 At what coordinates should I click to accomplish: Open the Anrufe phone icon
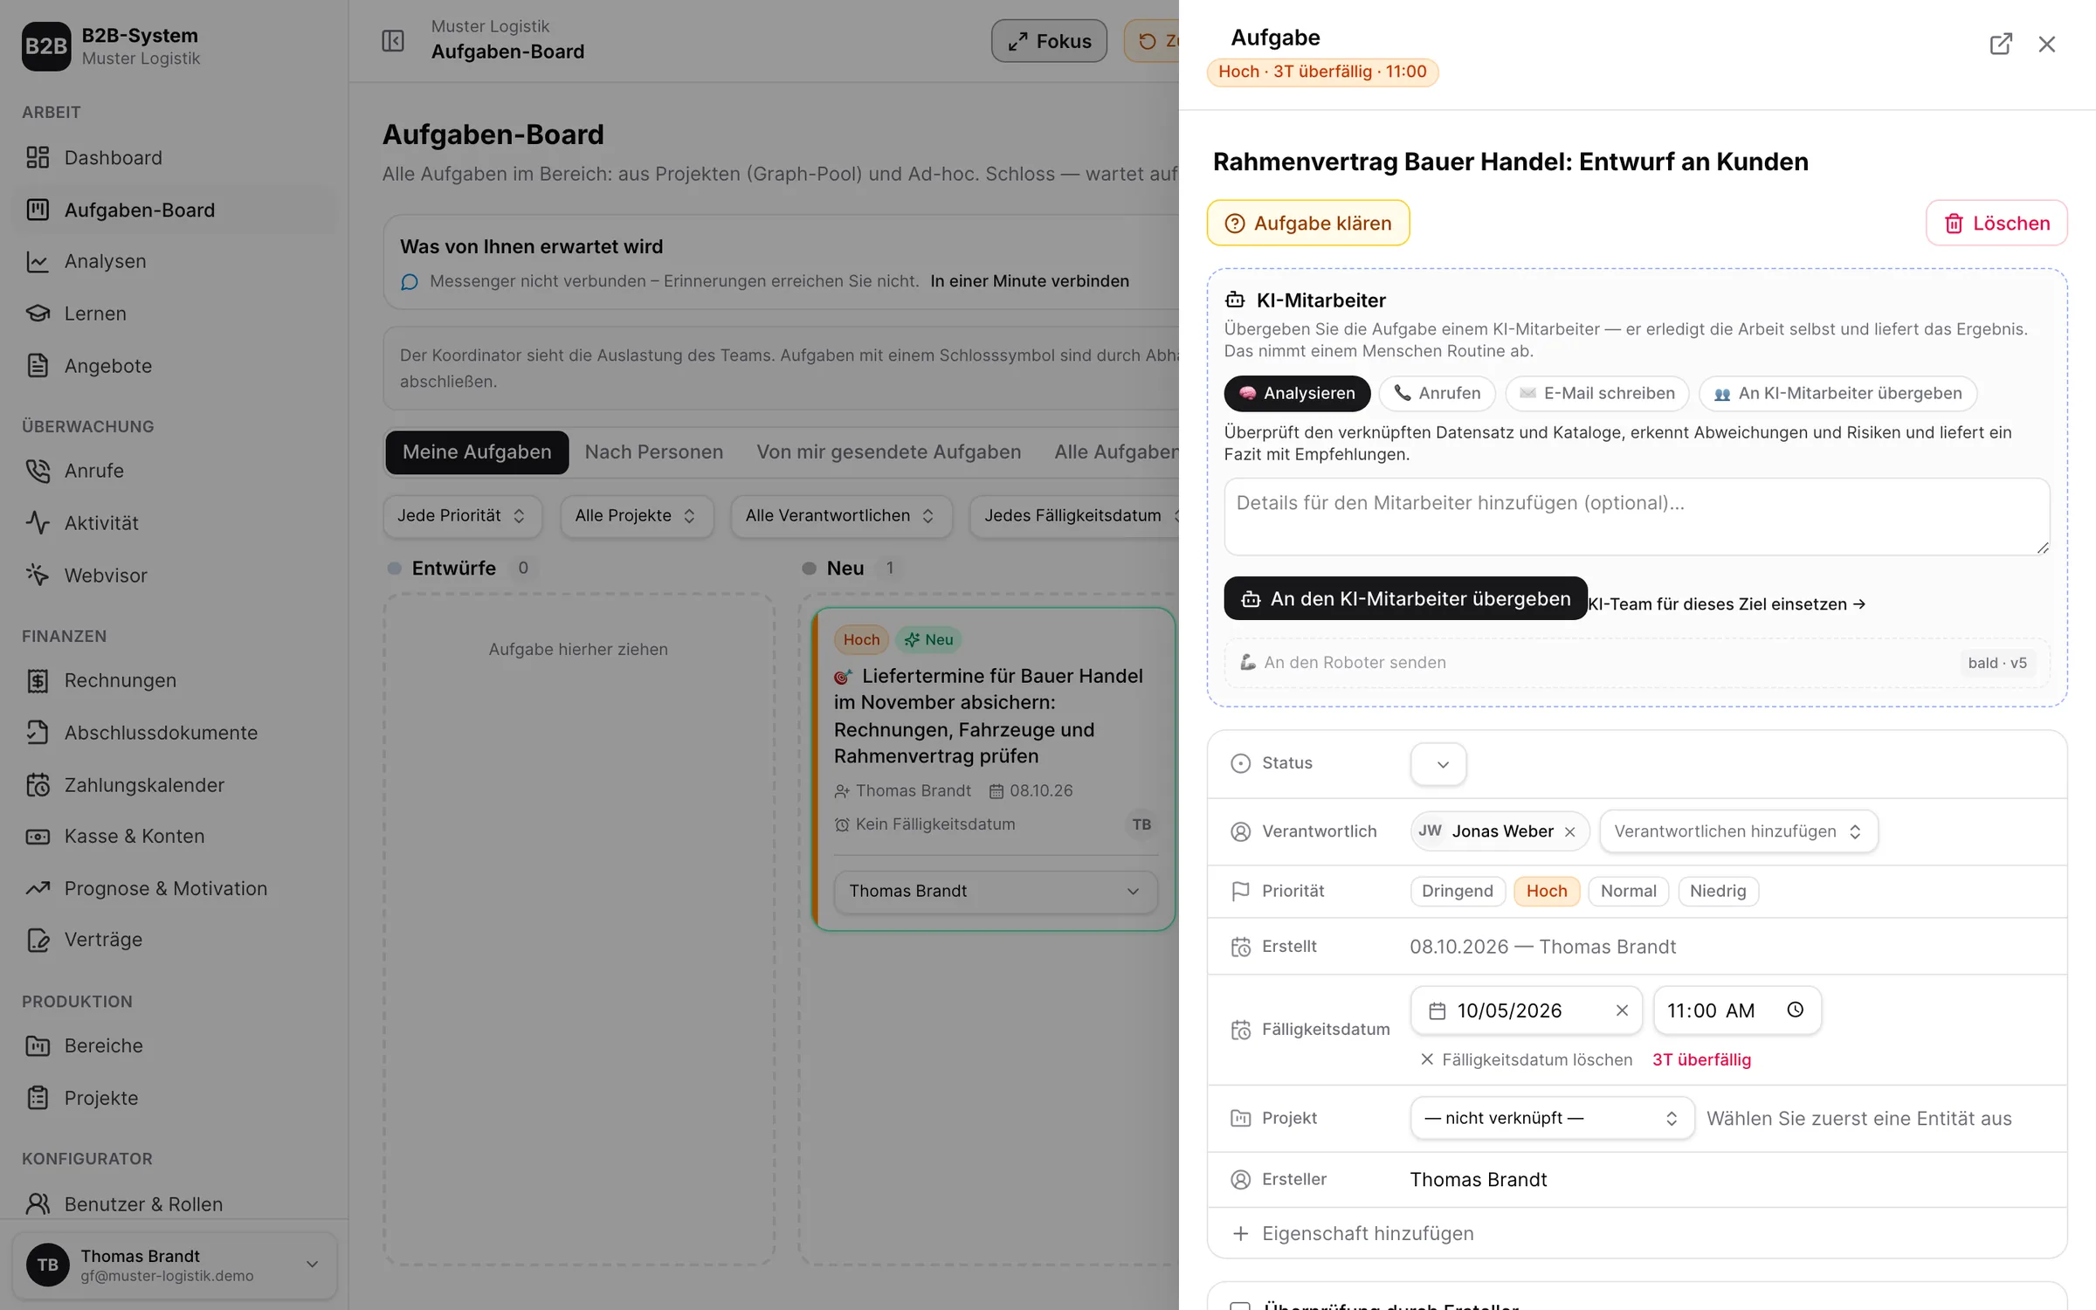click(38, 470)
